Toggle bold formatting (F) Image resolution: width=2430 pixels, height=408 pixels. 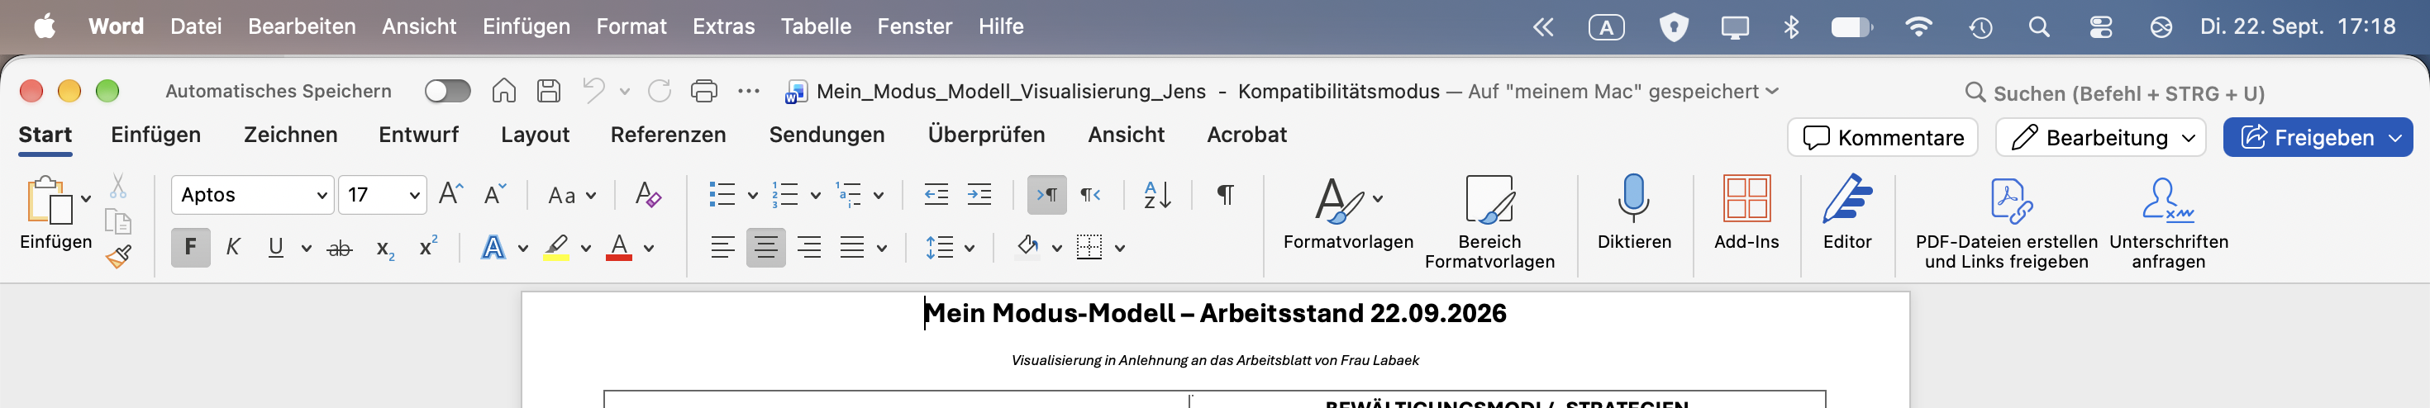click(x=191, y=248)
